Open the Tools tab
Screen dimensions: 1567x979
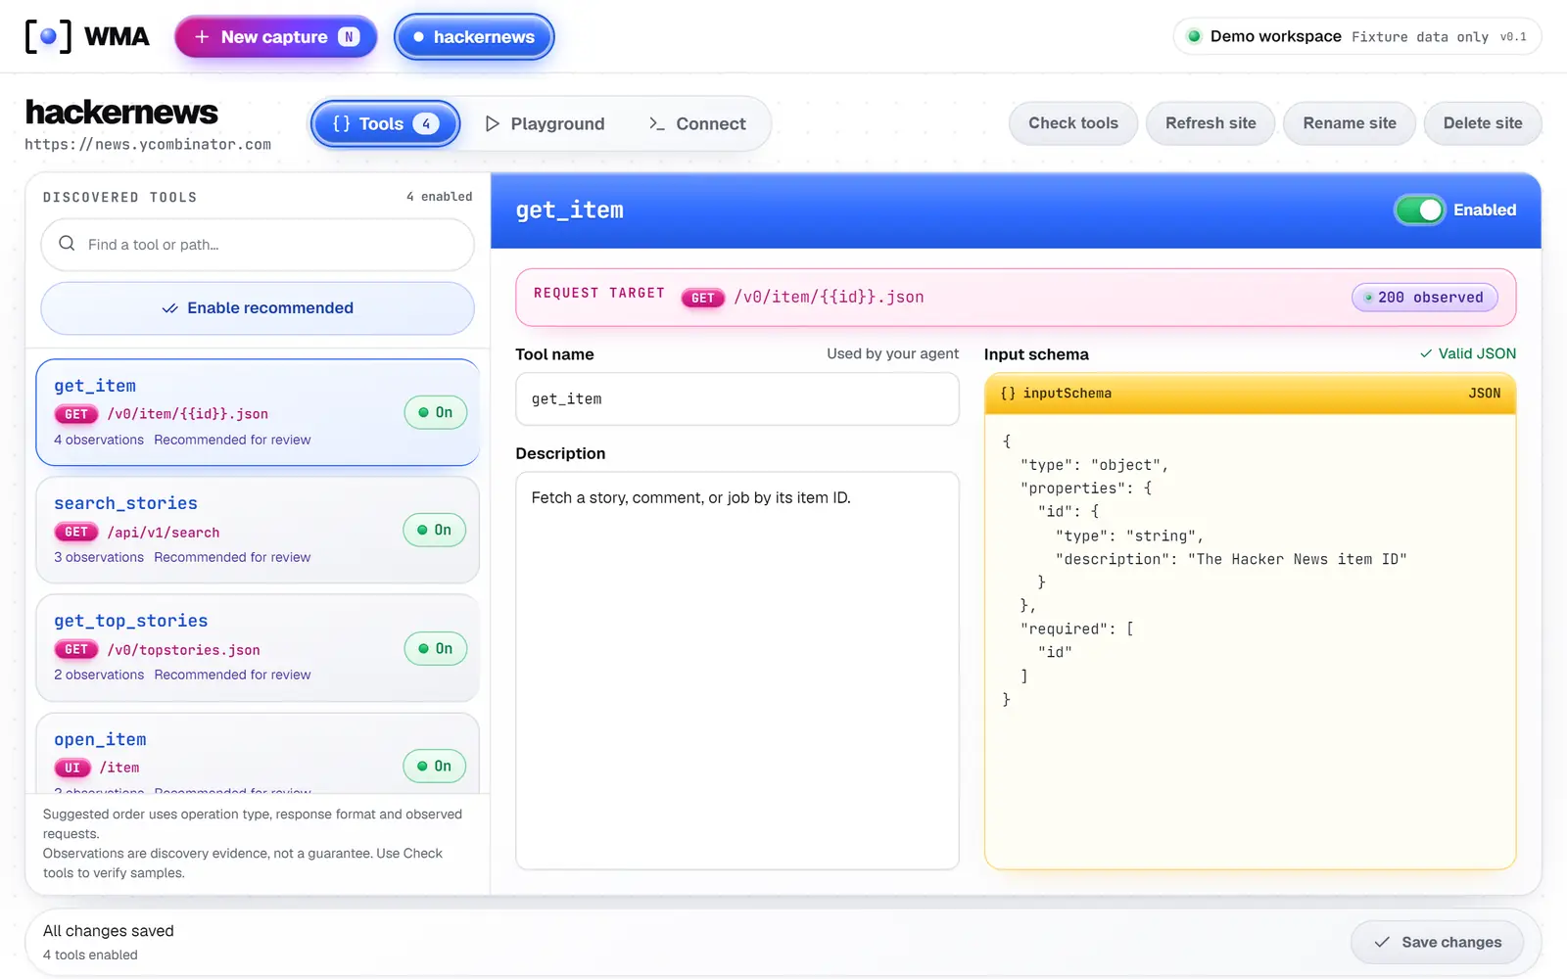[x=385, y=123]
